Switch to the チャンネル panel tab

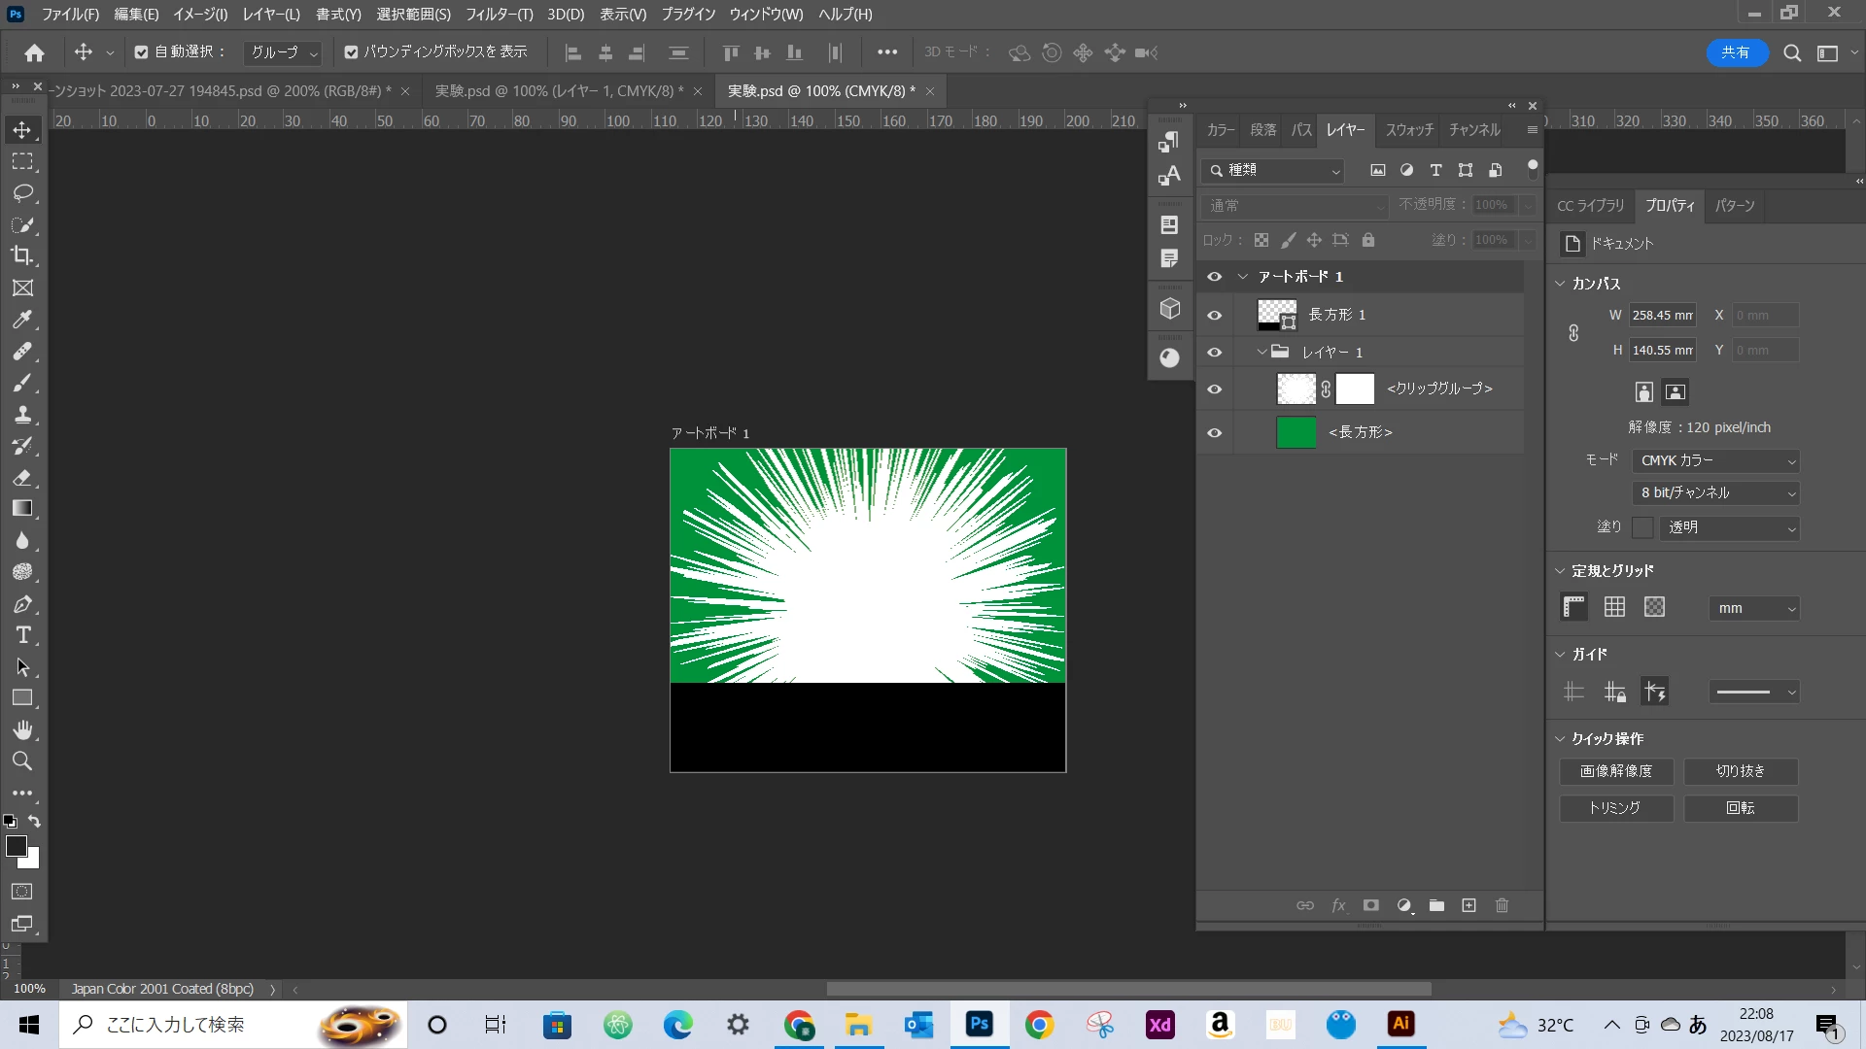[1473, 129]
